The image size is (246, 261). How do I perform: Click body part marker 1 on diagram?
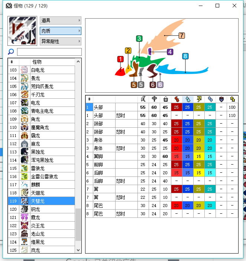click(120, 59)
